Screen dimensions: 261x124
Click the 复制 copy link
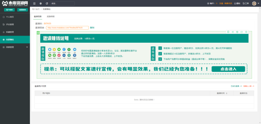[x=92, y=28]
